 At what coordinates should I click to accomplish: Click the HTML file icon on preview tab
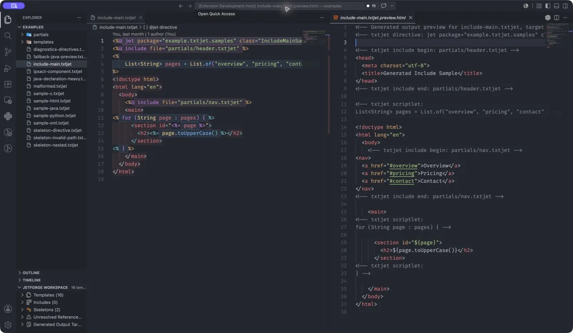coord(336,18)
